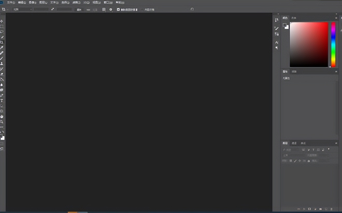
Task: Select the Zoom tool
Action: click(x=2, y=122)
